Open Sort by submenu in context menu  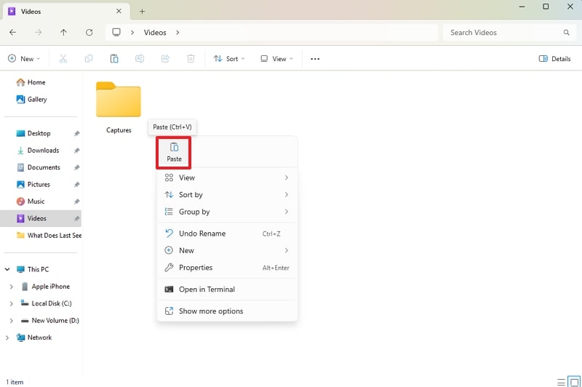(227, 195)
